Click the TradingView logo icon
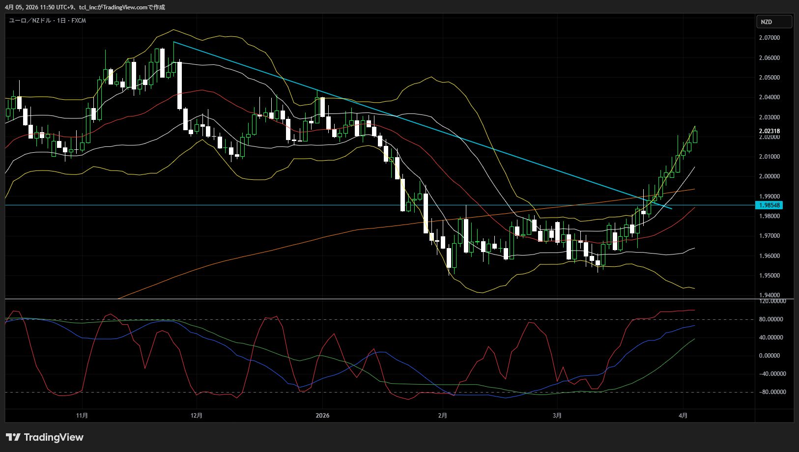799x452 pixels. (x=13, y=437)
